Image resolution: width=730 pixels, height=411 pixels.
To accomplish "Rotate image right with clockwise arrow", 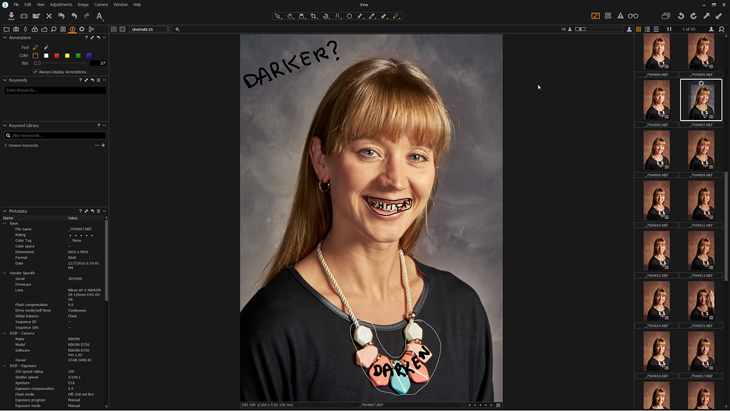I will 693,16.
